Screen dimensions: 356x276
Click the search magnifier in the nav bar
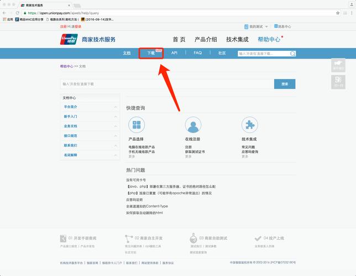pyautogui.click(x=292, y=54)
